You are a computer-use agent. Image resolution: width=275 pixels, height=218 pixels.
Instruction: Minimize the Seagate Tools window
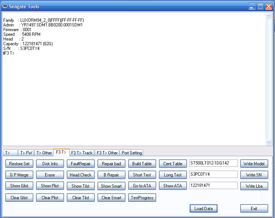pyautogui.click(x=252, y=7)
